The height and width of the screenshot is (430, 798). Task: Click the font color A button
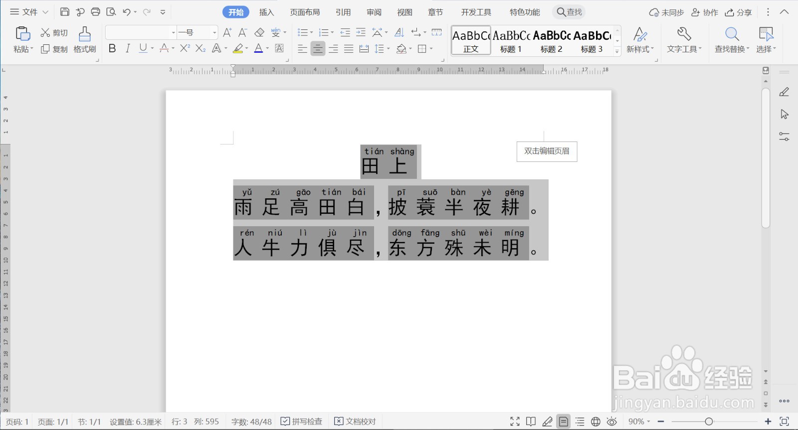[x=258, y=48]
